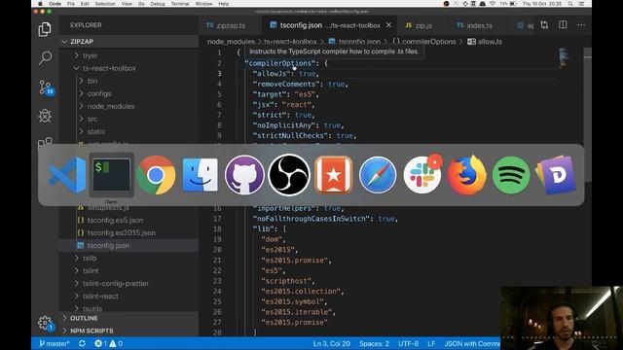Select tsconfig.json in the explorer
This screenshot has width=623, height=350.
pyautogui.click(x=108, y=246)
